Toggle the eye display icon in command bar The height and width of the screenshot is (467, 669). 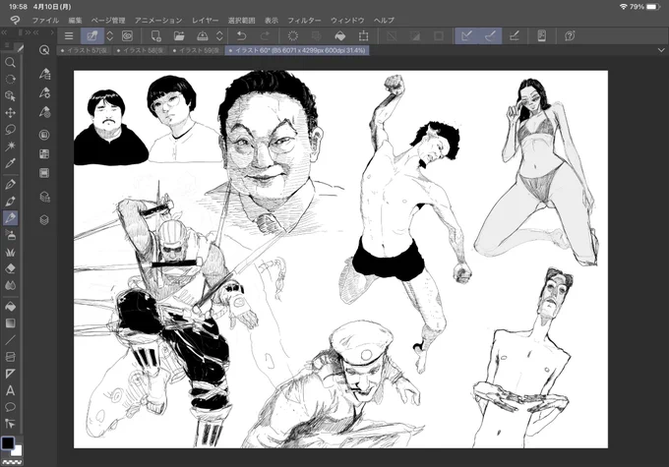(x=127, y=35)
